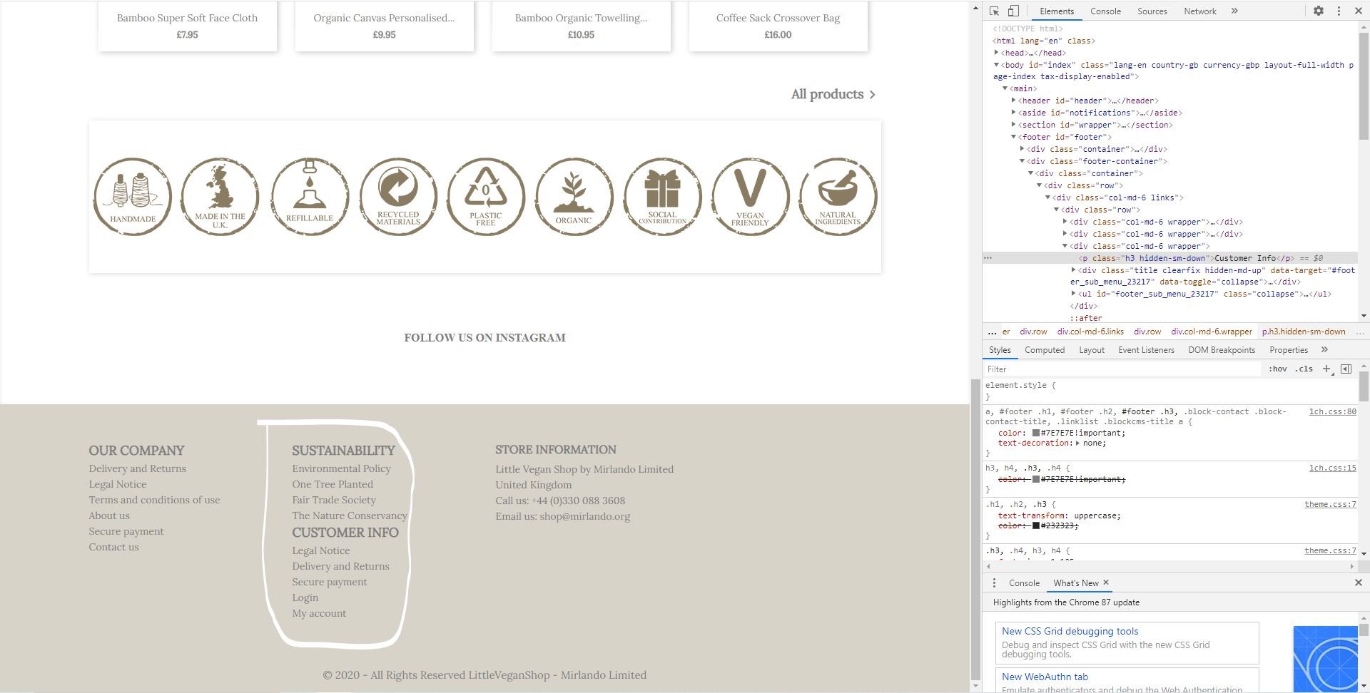Screen dimensions: 1370x693
Task: Click the Organic badge icon
Action: point(574,197)
